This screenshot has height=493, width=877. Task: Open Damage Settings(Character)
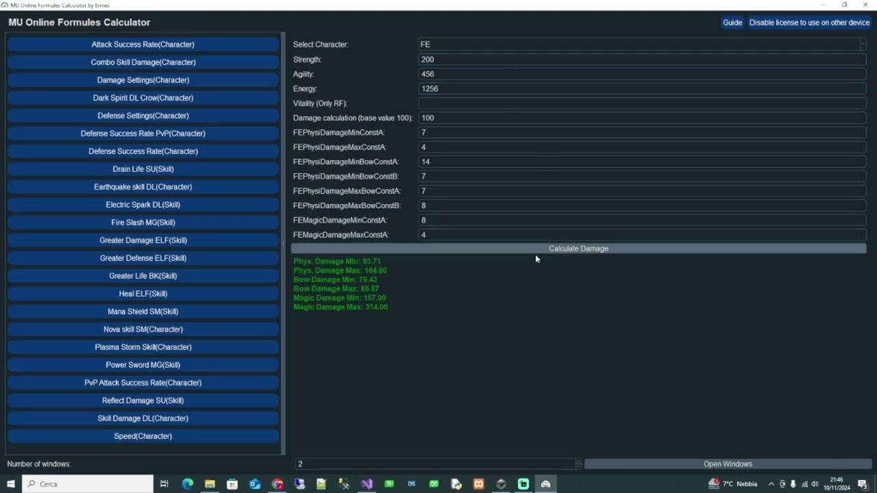tap(143, 80)
